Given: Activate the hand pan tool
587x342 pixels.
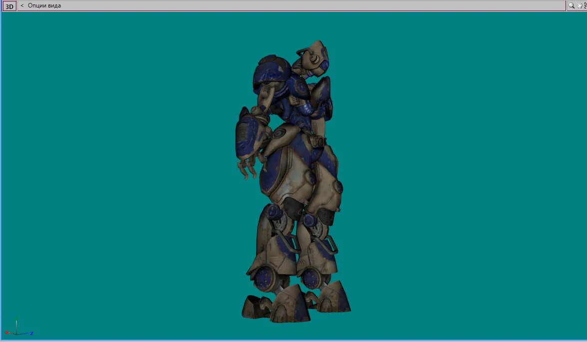Looking at the screenshot, I should coord(579,5).
